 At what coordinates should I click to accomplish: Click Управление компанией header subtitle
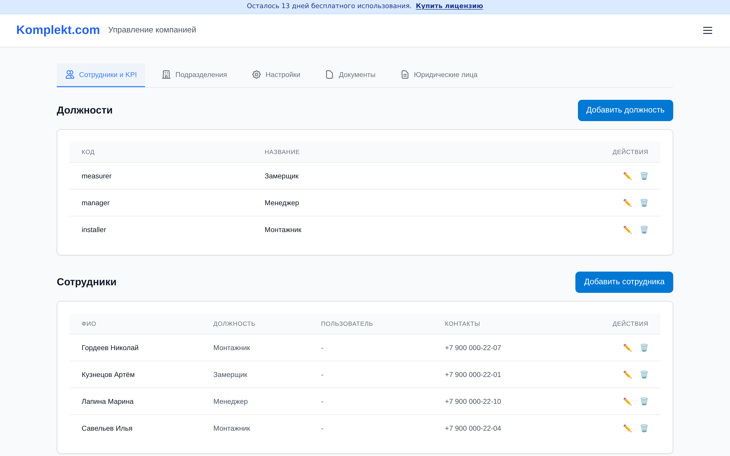[152, 30]
